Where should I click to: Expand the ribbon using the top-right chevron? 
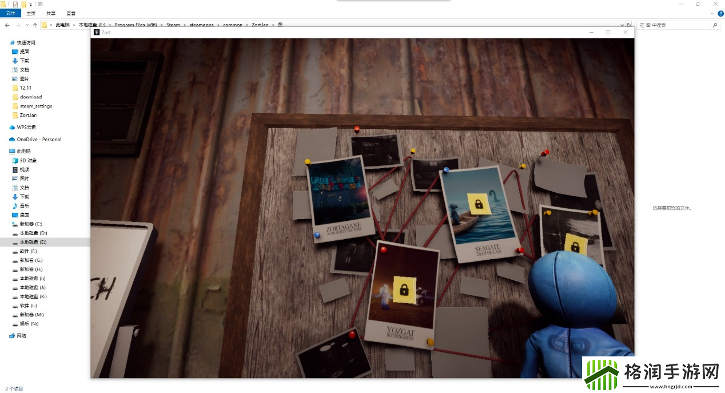712,13
